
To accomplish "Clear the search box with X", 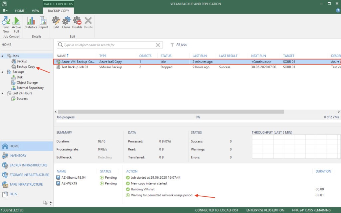I will (158, 45).
